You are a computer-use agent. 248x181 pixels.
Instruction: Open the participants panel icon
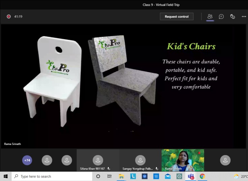click(x=210, y=17)
